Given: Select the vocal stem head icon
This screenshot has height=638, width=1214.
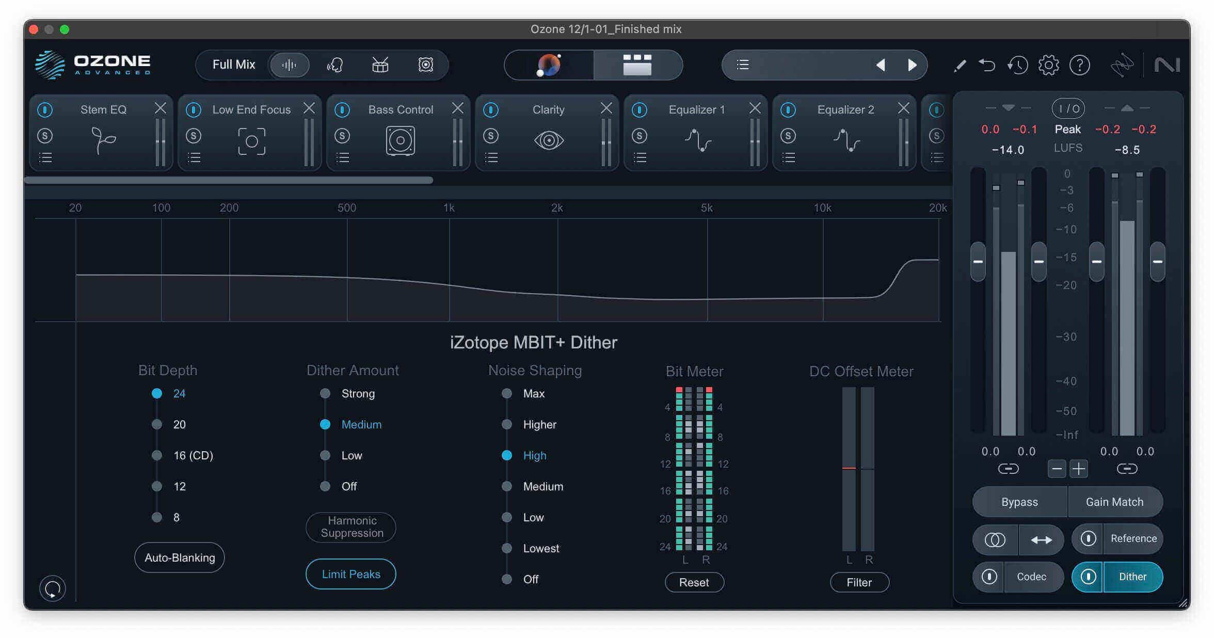Looking at the screenshot, I should click(334, 65).
